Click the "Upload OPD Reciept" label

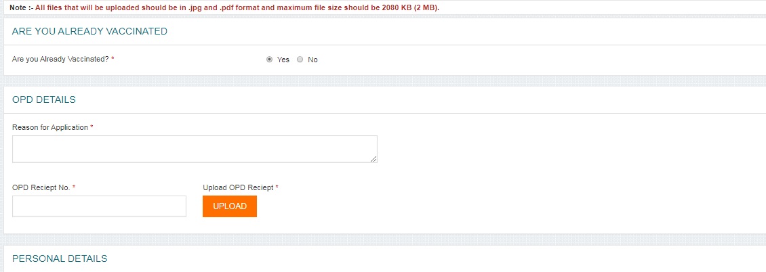(x=238, y=187)
